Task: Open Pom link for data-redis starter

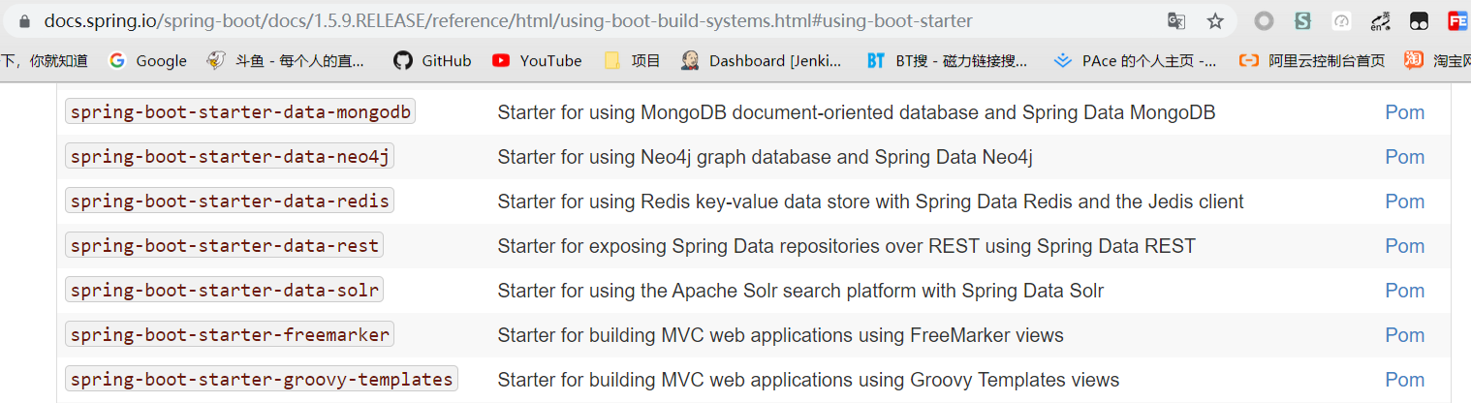Action: 1404,201
